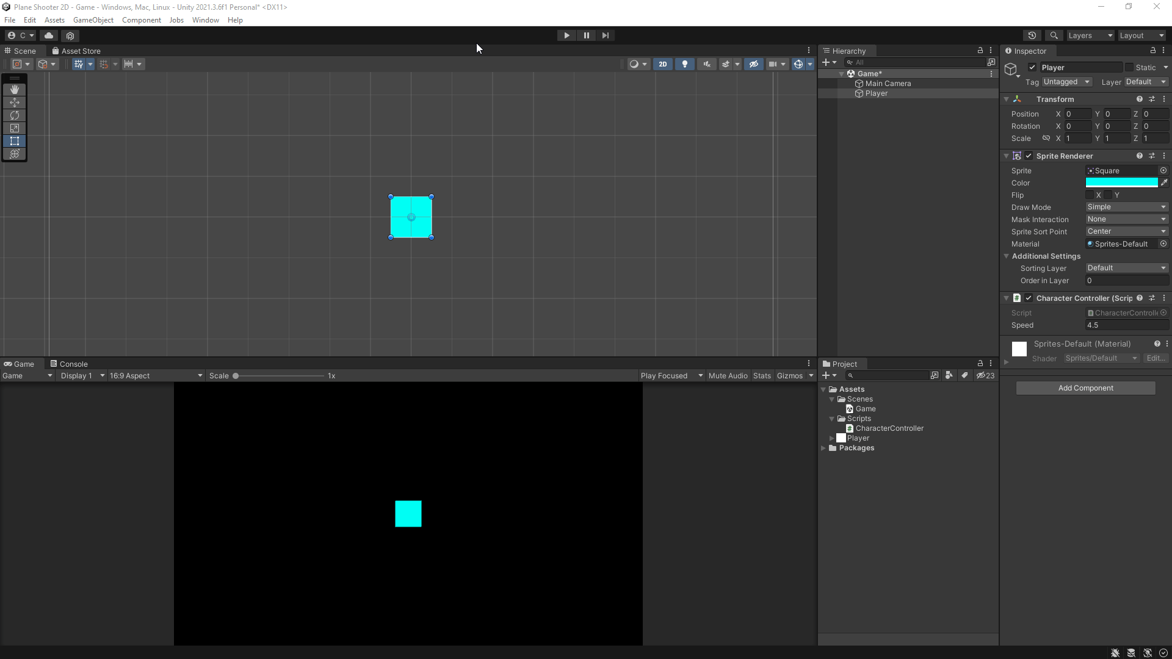1172x659 pixels.
Task: Activate the combined Transform tool
Action: tap(15, 154)
